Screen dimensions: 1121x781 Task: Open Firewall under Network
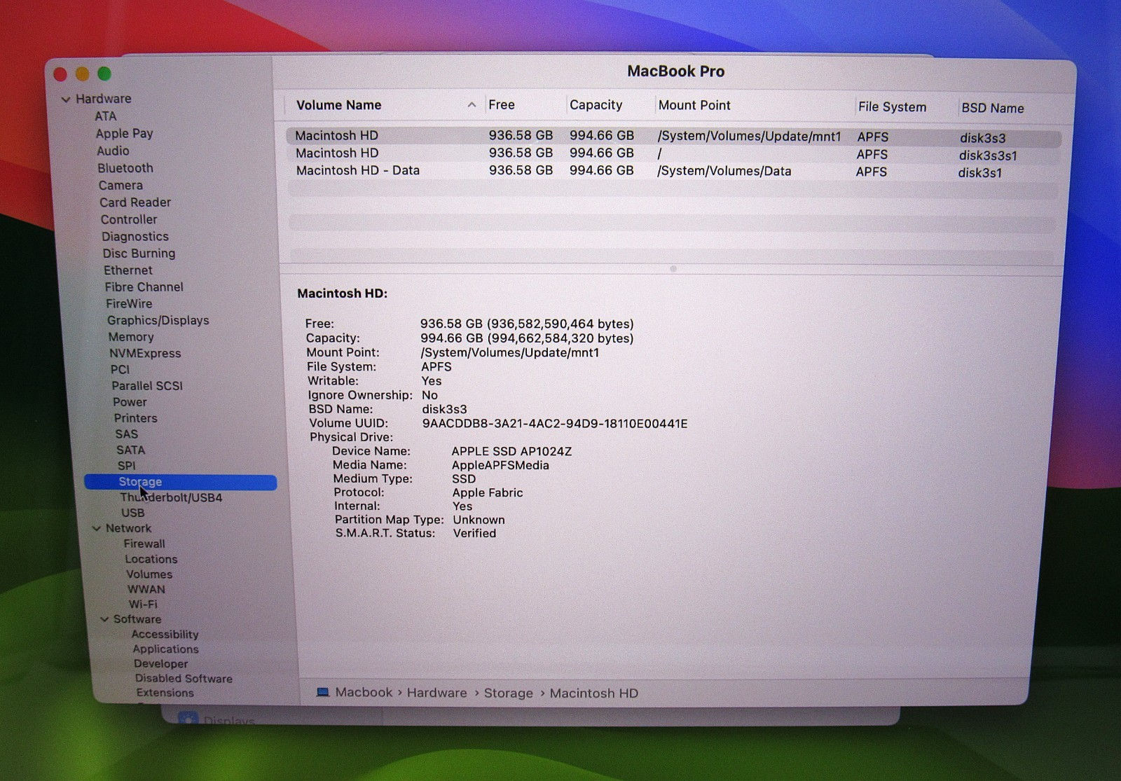click(x=144, y=544)
